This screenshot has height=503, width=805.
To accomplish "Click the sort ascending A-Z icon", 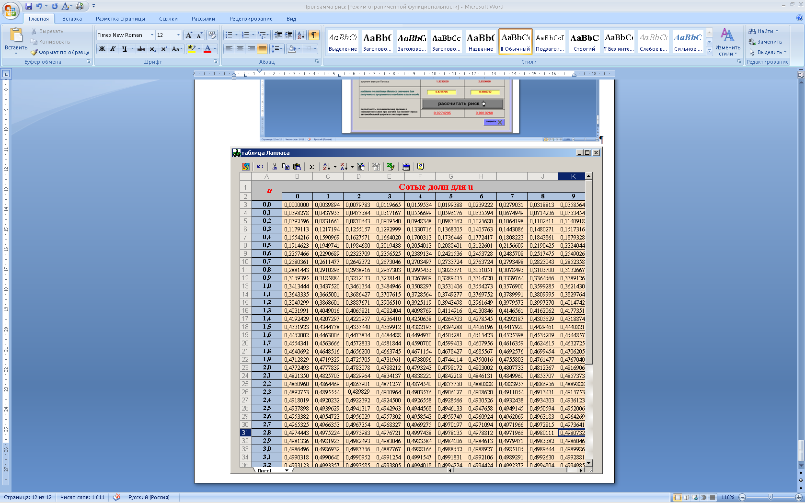I will pos(326,167).
